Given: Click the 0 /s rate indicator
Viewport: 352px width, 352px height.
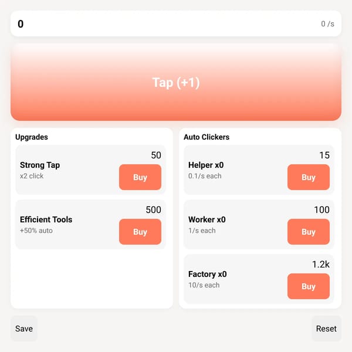Looking at the screenshot, I should 327,24.
